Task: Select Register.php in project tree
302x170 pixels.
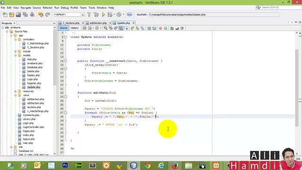Action: [x=34, y=83]
